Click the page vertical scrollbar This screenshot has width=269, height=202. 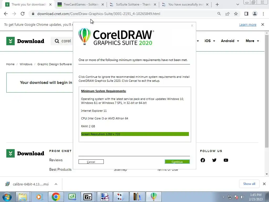pyautogui.click(x=267, y=91)
